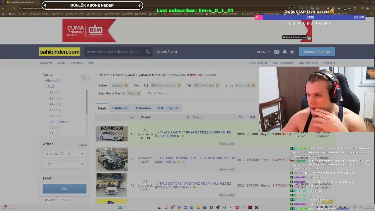Viewport: 375px width, 211px height.
Task: Filter by the Audi A1 model
Action: pos(52,92)
